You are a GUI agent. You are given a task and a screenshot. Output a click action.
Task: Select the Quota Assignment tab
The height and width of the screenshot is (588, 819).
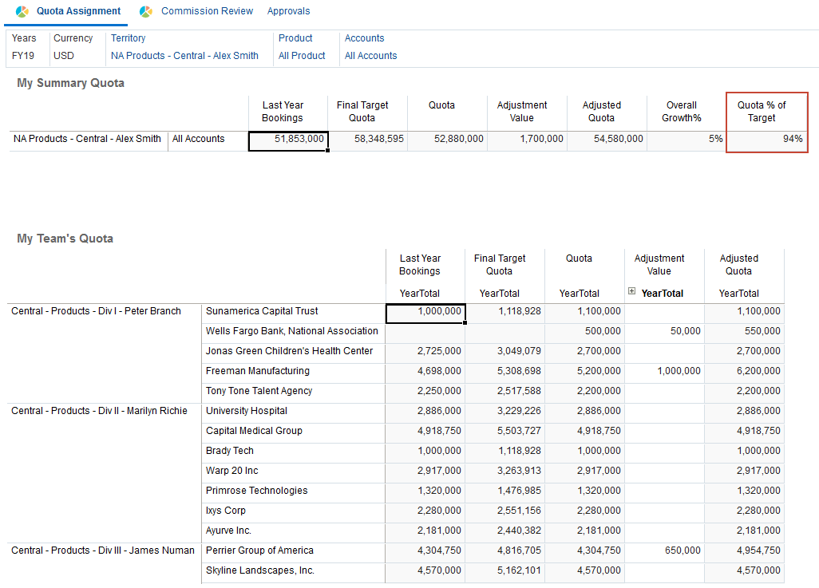[78, 11]
